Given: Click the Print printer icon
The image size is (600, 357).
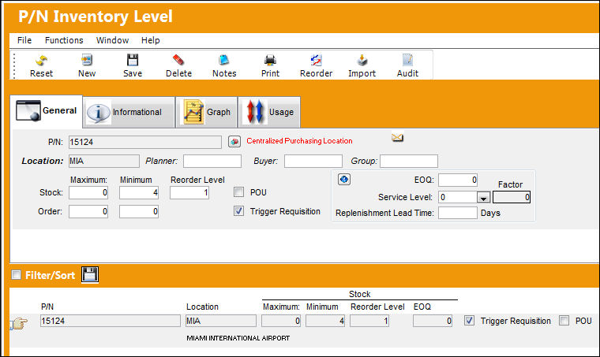Looking at the screenshot, I should (270, 61).
